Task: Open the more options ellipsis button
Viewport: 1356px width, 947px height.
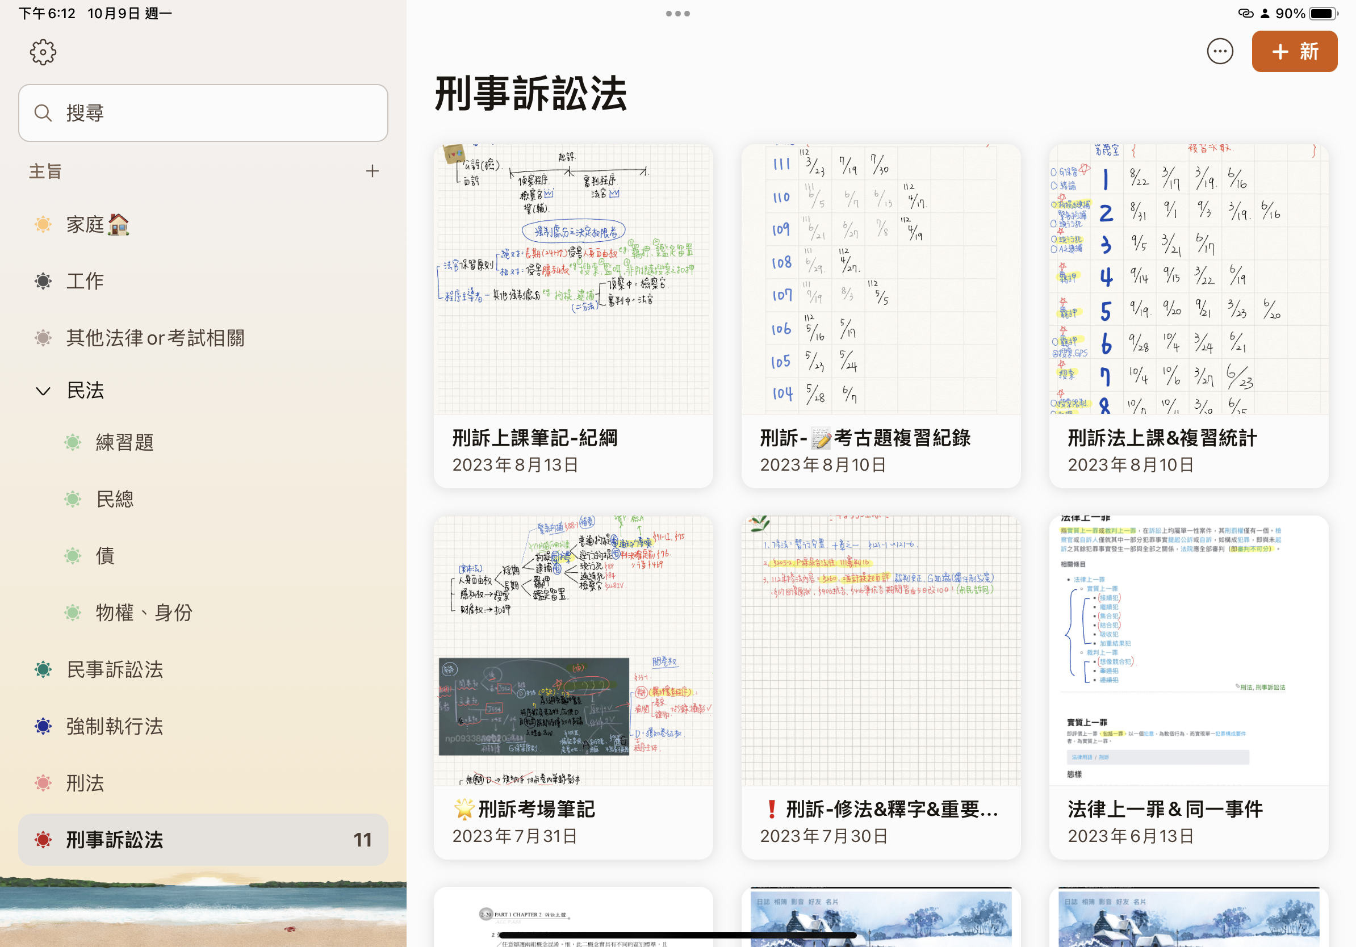Action: tap(1220, 52)
